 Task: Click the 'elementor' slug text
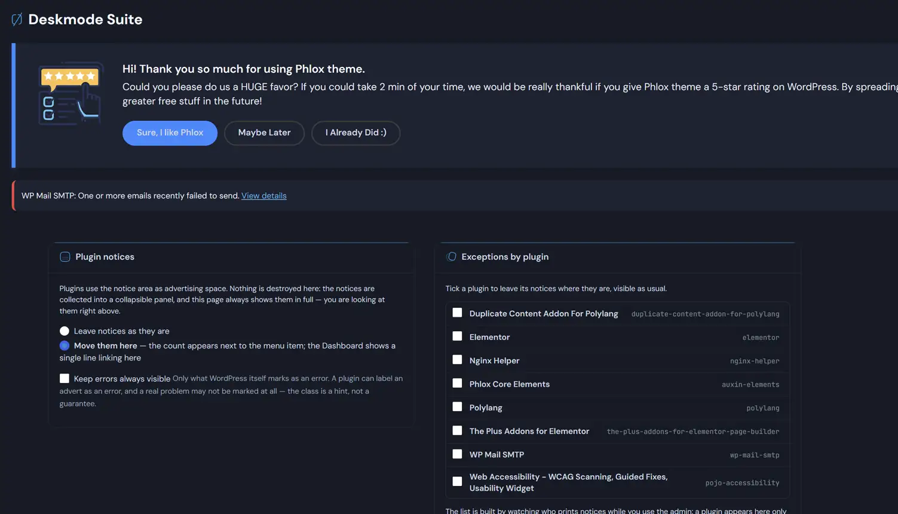pyautogui.click(x=761, y=338)
